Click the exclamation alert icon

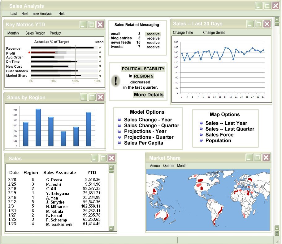click(116, 81)
